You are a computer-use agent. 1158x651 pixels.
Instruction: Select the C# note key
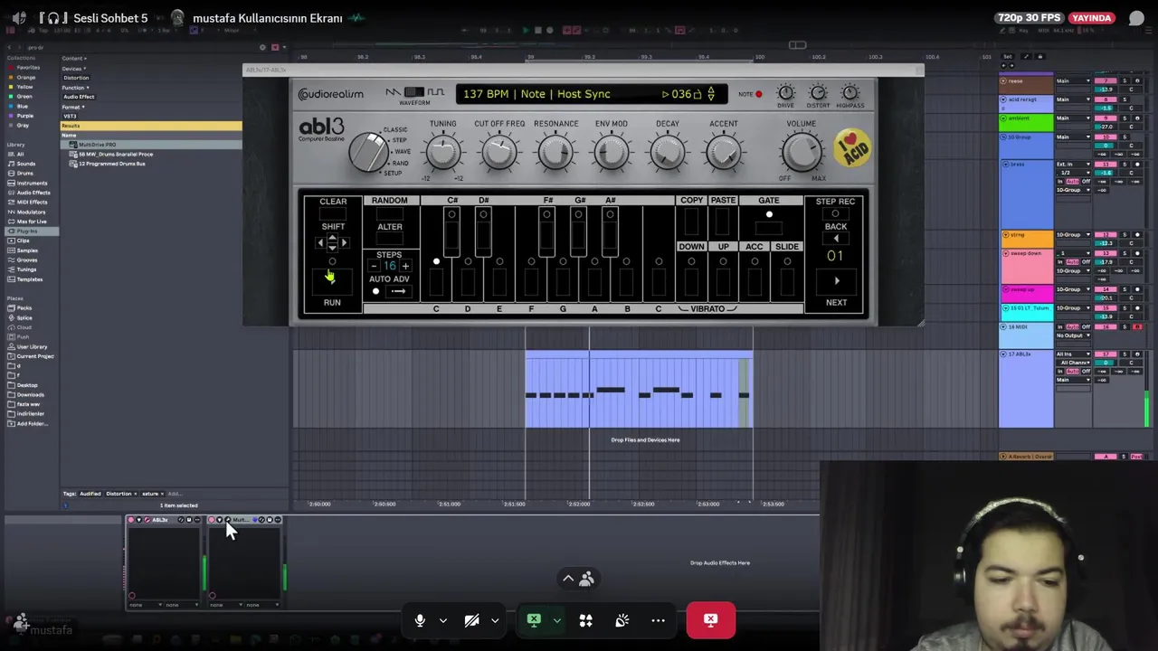click(x=451, y=231)
